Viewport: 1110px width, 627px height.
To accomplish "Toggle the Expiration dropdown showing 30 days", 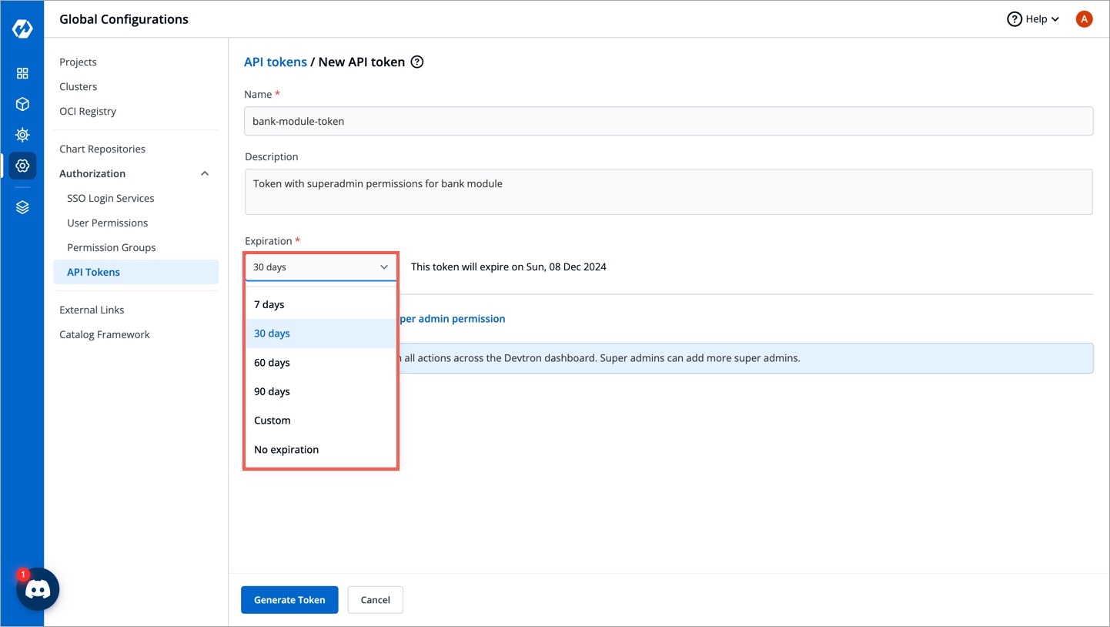I will pyautogui.click(x=320, y=267).
